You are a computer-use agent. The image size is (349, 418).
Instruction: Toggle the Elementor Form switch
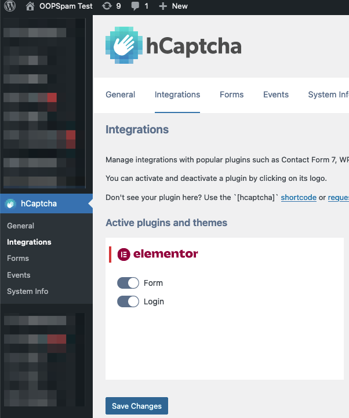coord(128,283)
